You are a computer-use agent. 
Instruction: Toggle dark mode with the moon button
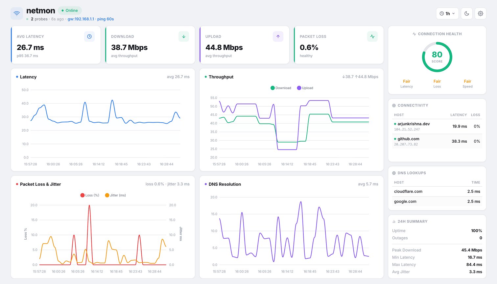point(467,13)
